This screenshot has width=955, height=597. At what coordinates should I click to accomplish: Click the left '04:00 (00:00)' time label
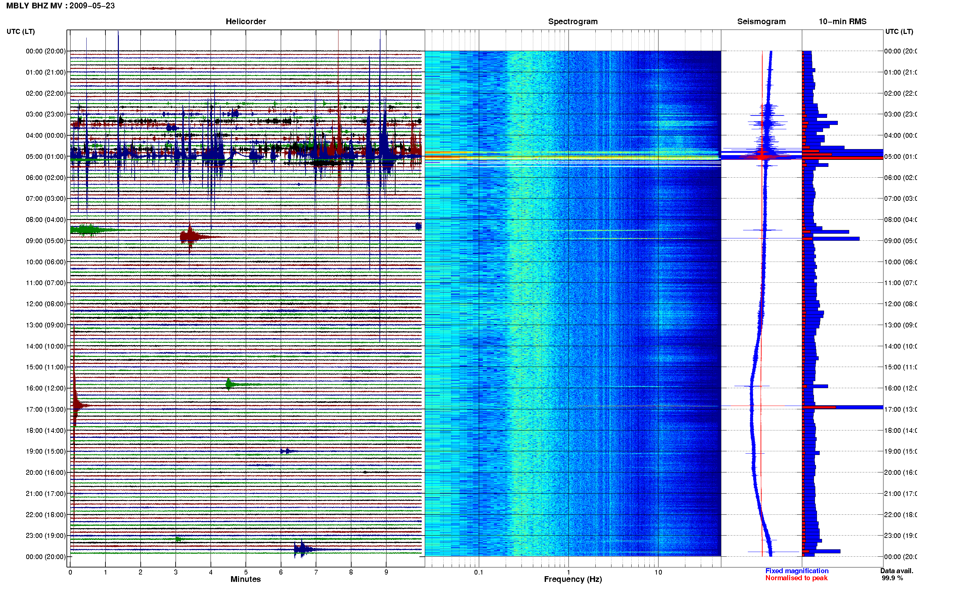pos(46,135)
